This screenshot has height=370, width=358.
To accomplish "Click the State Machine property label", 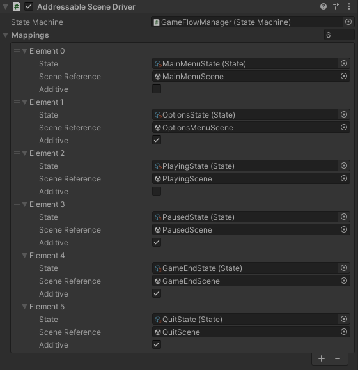I will [x=37, y=22].
